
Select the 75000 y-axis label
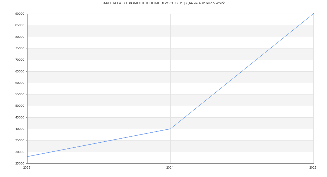pos(20,48)
